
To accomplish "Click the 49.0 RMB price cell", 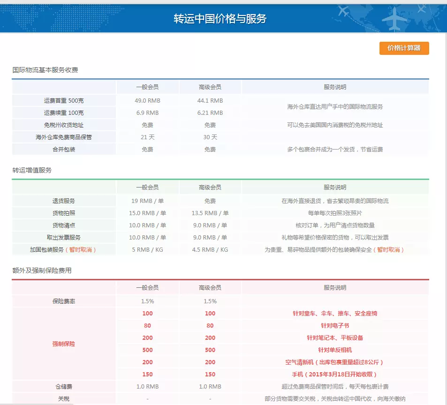I will click(x=147, y=100).
